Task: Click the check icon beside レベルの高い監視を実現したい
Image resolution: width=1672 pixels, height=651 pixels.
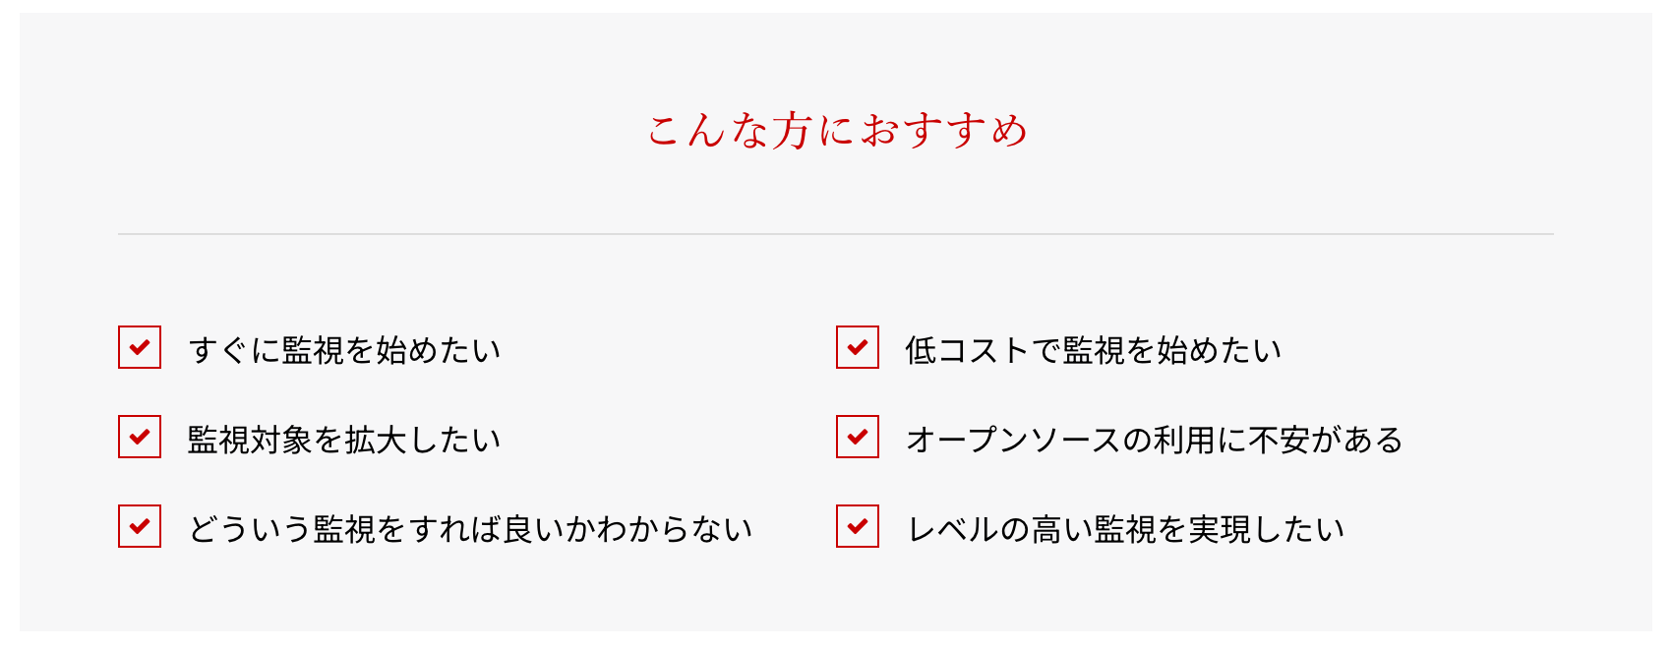Action: tap(858, 526)
